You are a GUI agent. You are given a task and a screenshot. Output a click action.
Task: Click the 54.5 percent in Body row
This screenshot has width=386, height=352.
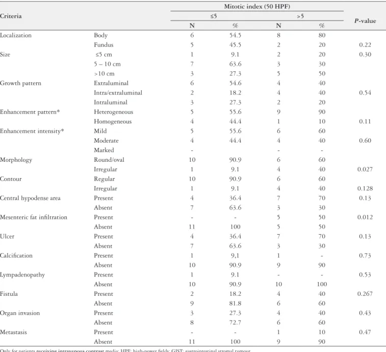tap(235, 35)
